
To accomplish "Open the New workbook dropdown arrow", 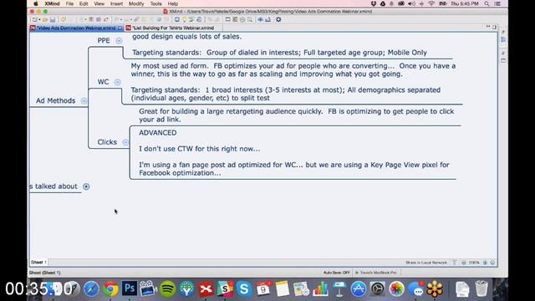I will click(39, 20).
